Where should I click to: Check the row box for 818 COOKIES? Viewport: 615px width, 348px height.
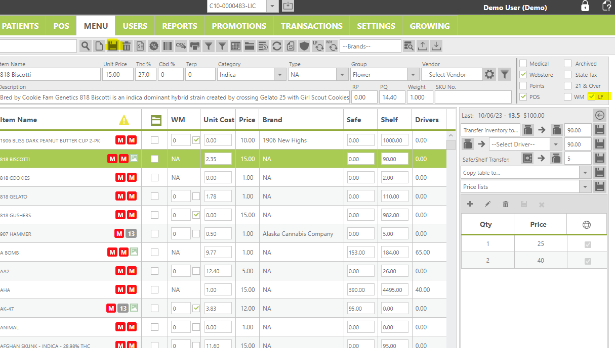pyautogui.click(x=154, y=178)
